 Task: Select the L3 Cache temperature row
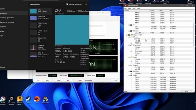tap(163, 53)
